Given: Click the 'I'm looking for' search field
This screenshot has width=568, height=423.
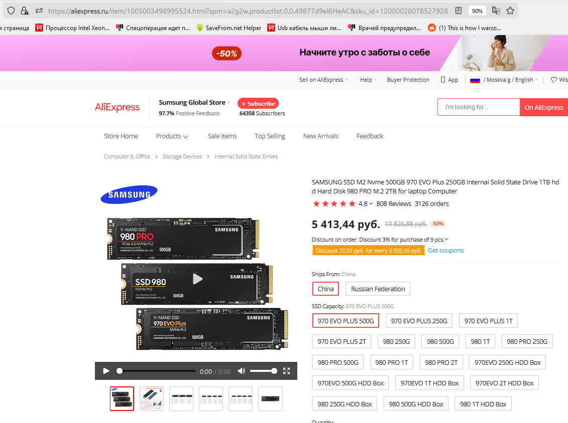Looking at the screenshot, I should click(479, 107).
